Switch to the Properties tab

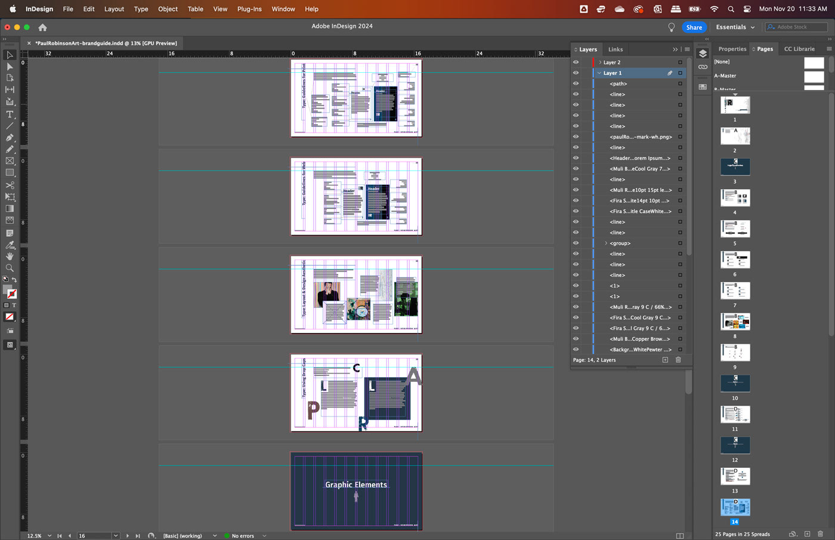coord(732,49)
